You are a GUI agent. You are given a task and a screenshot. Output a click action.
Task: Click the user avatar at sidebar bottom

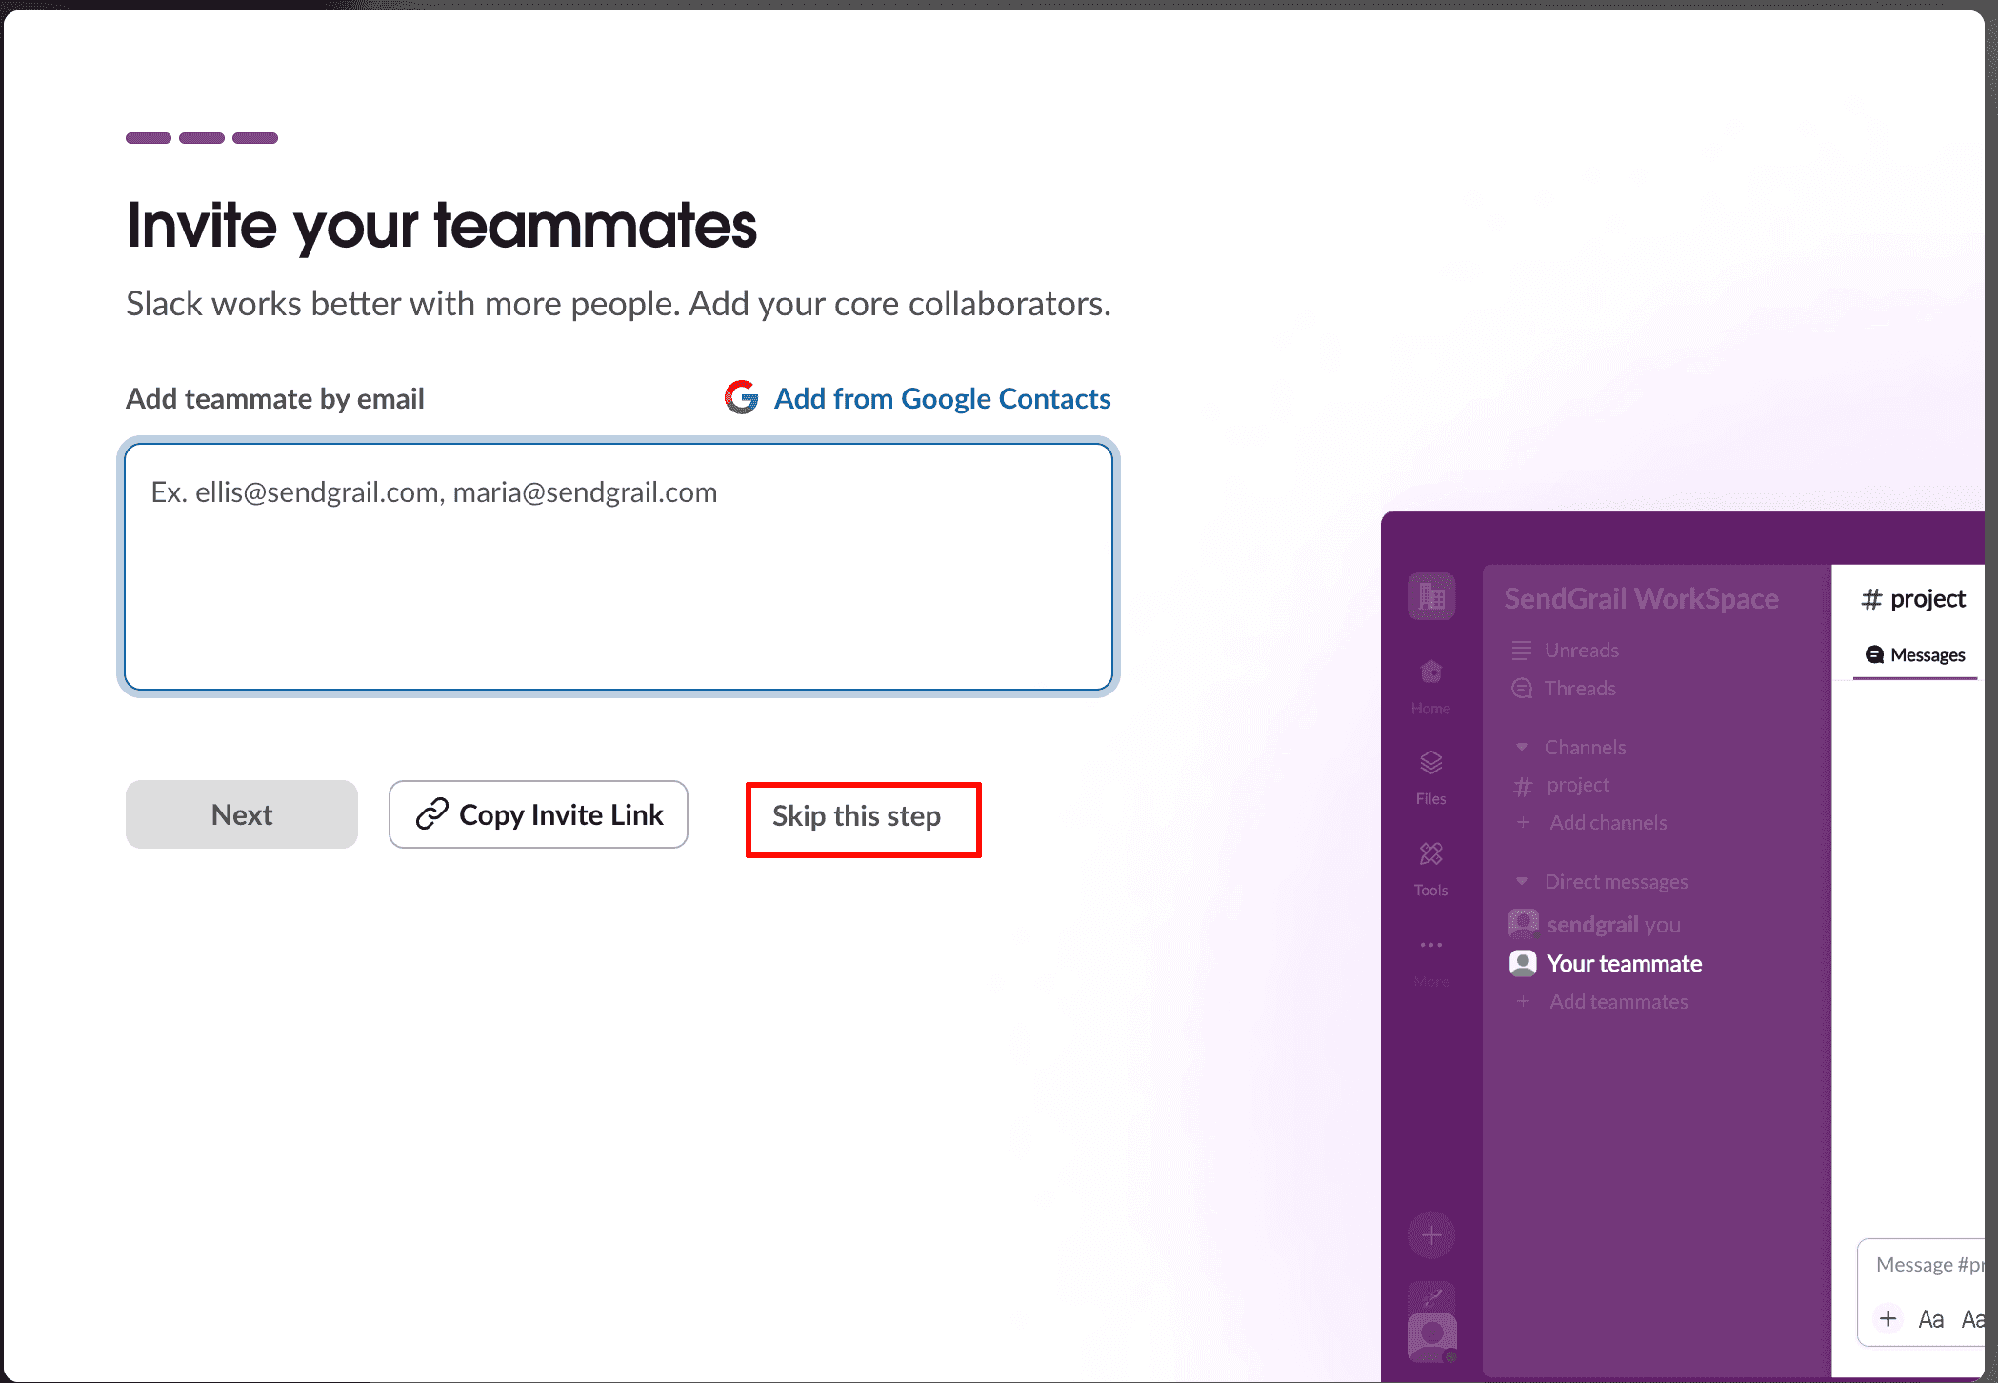click(x=1431, y=1337)
